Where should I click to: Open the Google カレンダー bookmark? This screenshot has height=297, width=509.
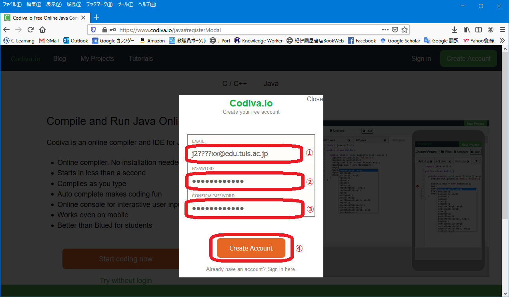(113, 40)
